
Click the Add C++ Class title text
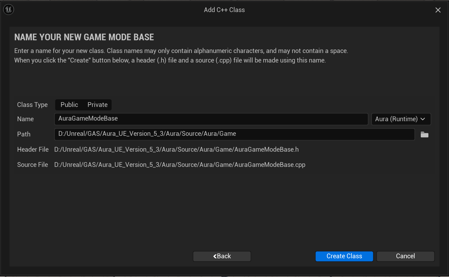[224, 10]
